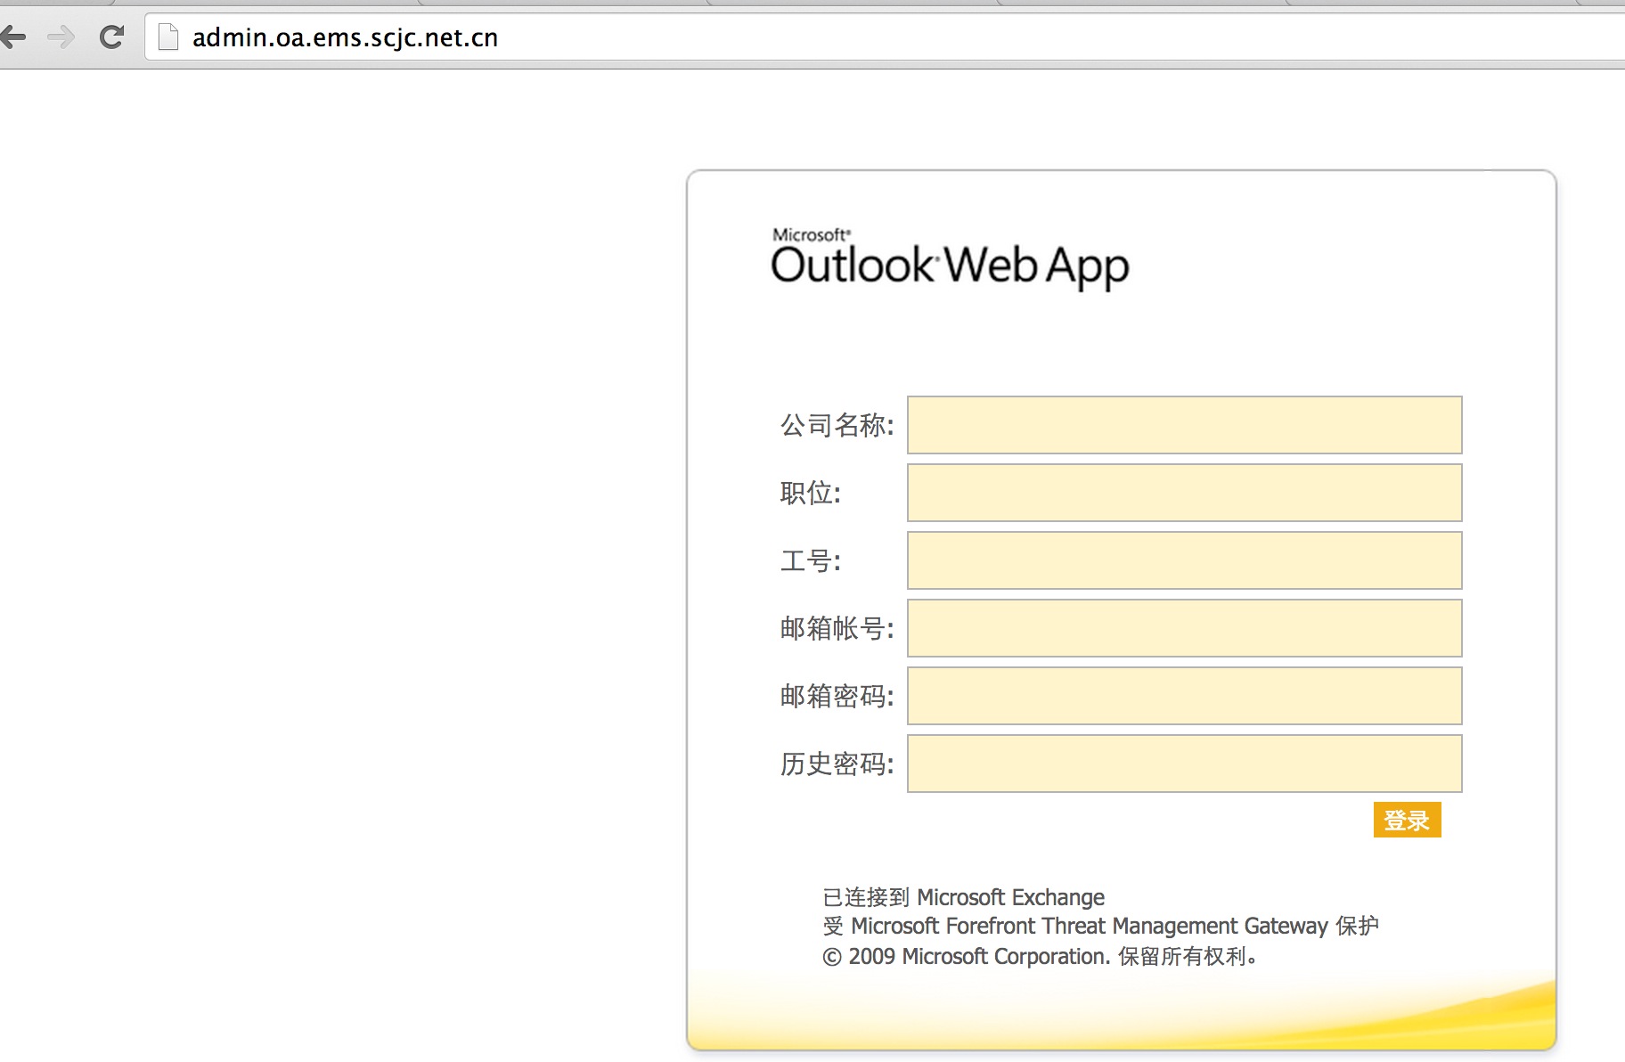Image resolution: width=1625 pixels, height=1062 pixels.
Task: Click the Outlook Web App logo
Action: [950, 259]
